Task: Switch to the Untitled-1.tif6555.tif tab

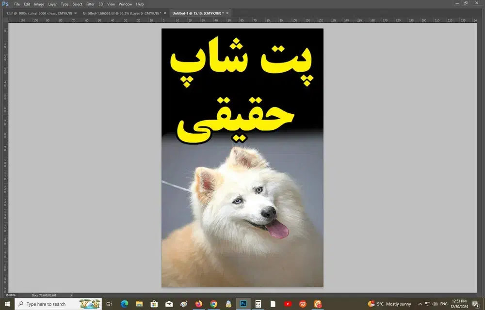Action: click(121, 13)
